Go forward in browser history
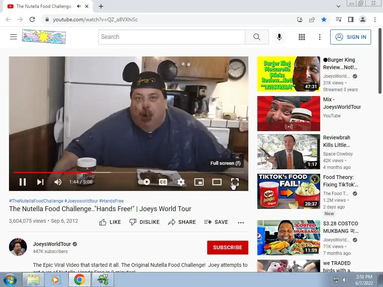This screenshot has height=287, width=383. point(20,19)
